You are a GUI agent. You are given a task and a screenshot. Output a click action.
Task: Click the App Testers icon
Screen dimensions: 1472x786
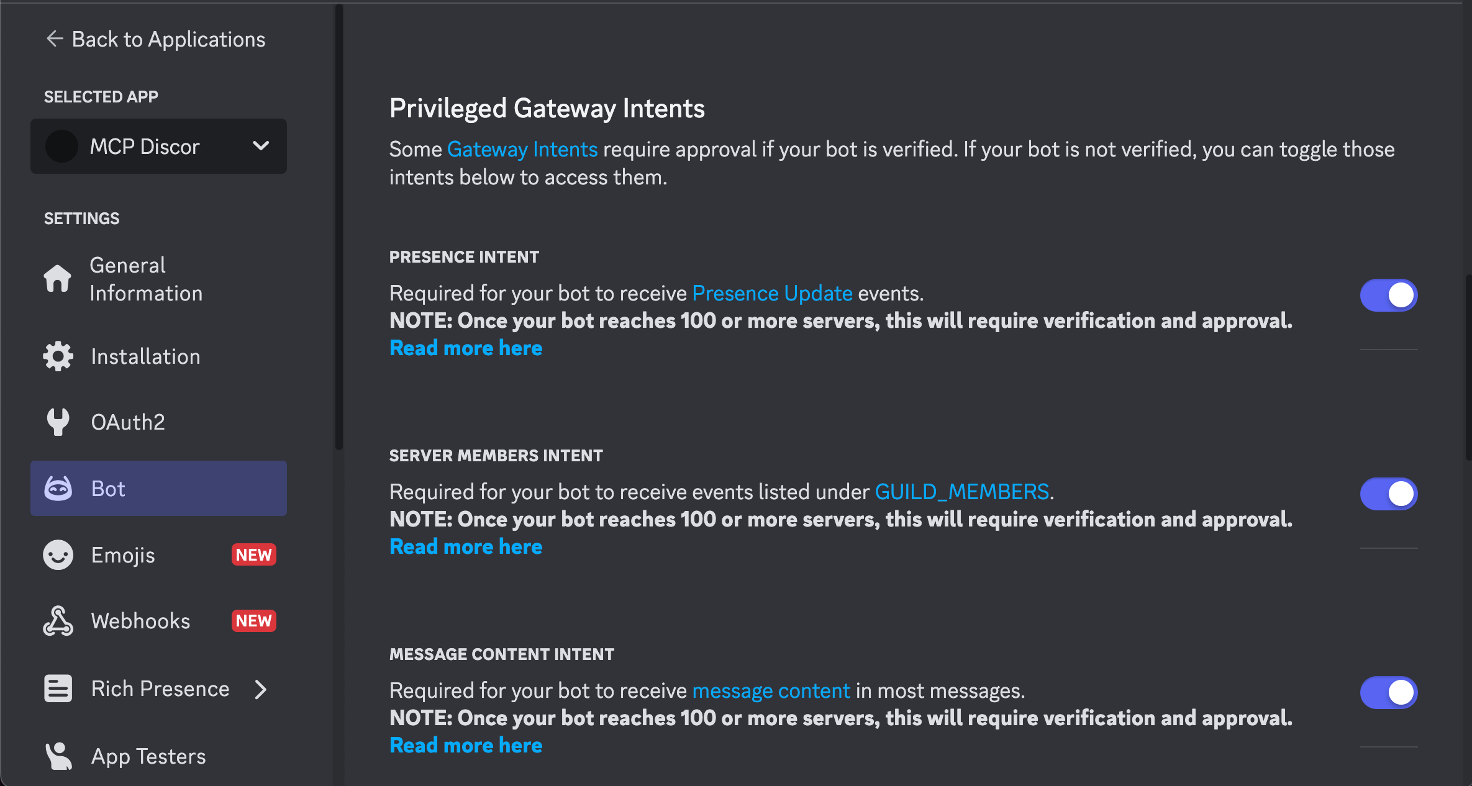point(57,755)
